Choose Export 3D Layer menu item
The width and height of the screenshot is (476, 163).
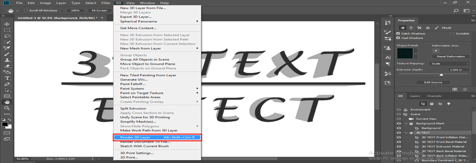pos(136,17)
